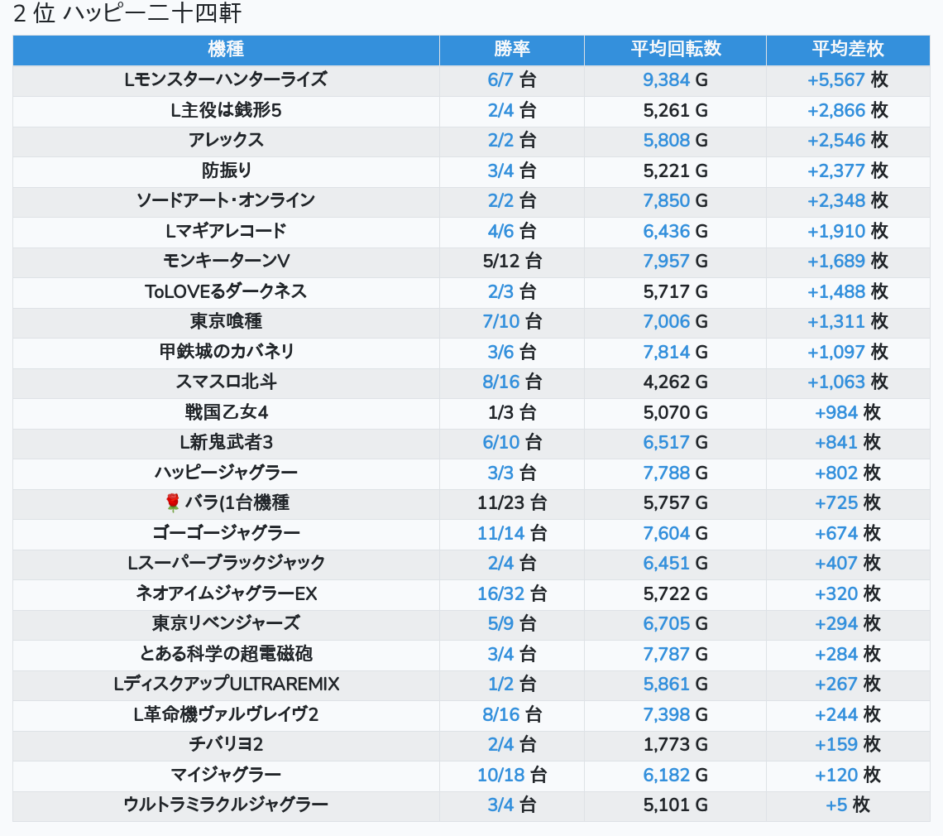Select the 平均差枚 column header
This screenshot has width=943, height=836.
pyautogui.click(x=847, y=50)
